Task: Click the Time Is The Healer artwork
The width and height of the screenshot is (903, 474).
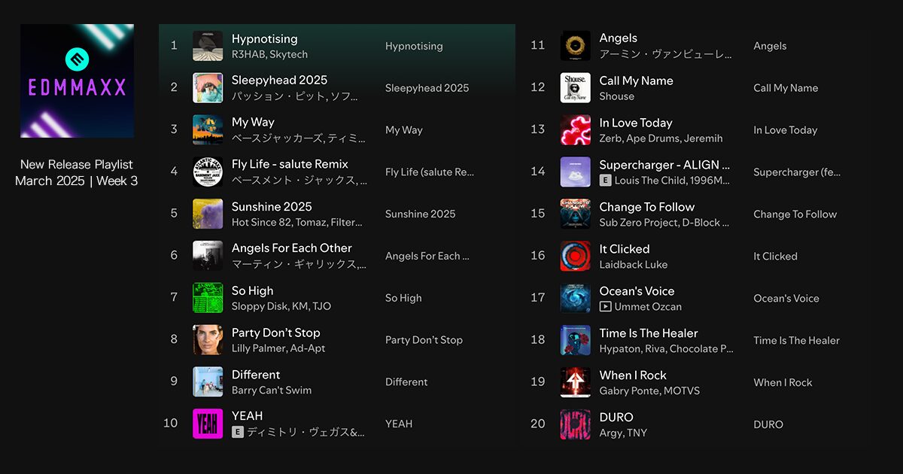Action: (x=576, y=340)
